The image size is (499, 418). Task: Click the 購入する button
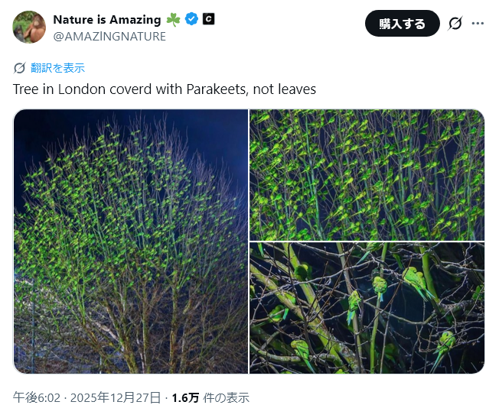coord(403,23)
